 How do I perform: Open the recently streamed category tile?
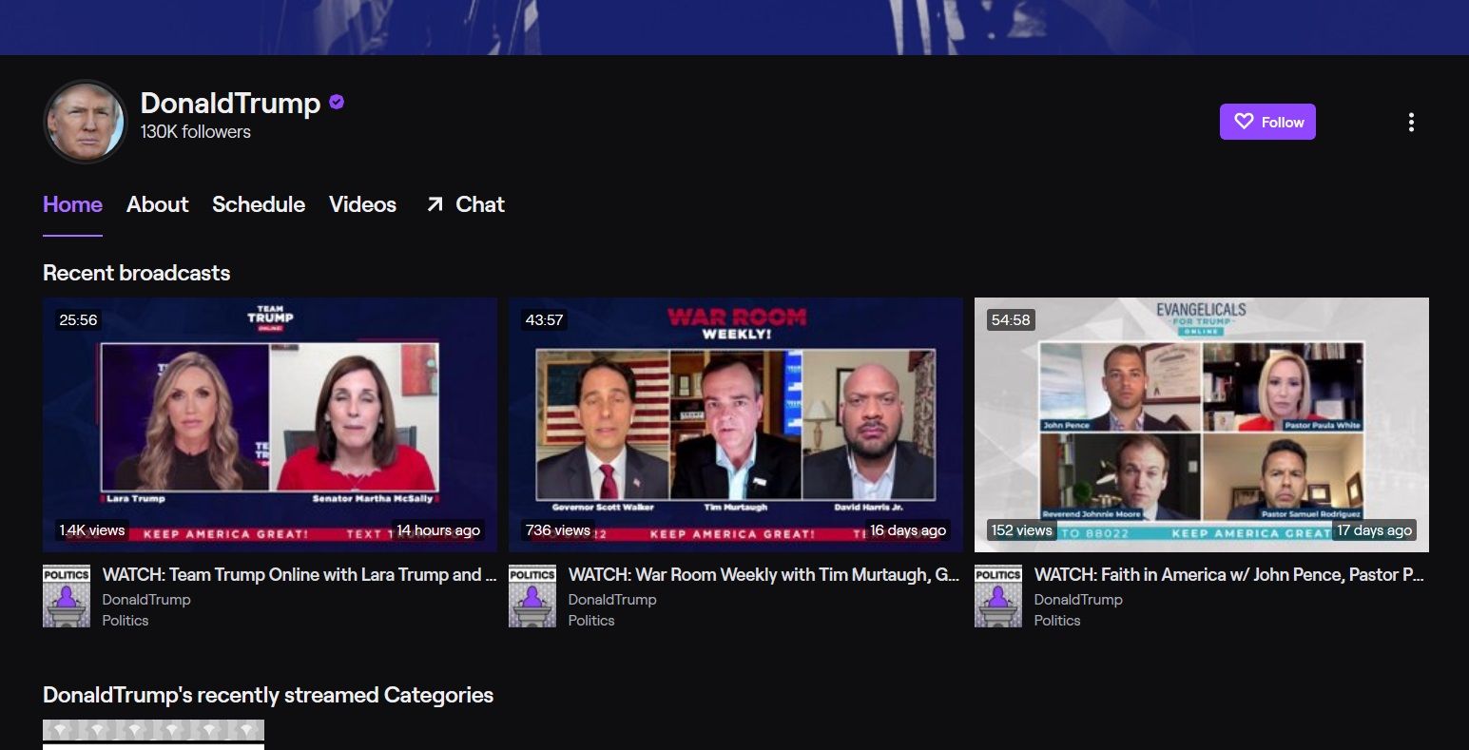tap(153, 735)
